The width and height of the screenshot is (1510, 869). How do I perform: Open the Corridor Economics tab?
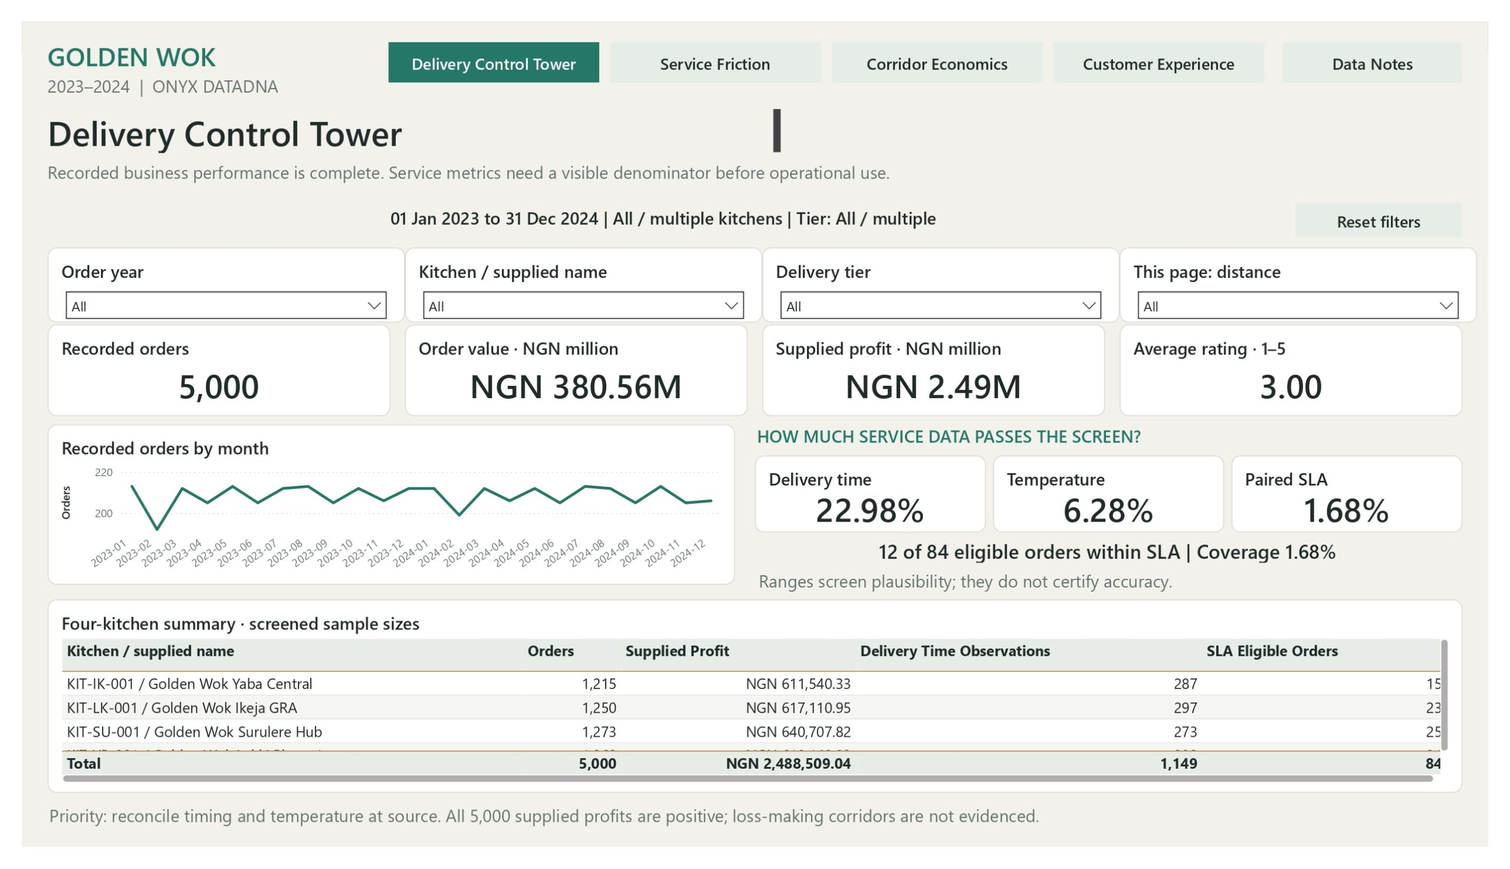tap(936, 63)
